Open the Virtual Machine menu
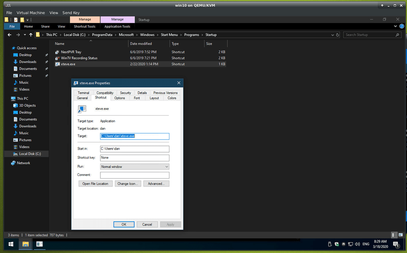Image resolution: width=407 pixels, height=253 pixels. pos(31,13)
